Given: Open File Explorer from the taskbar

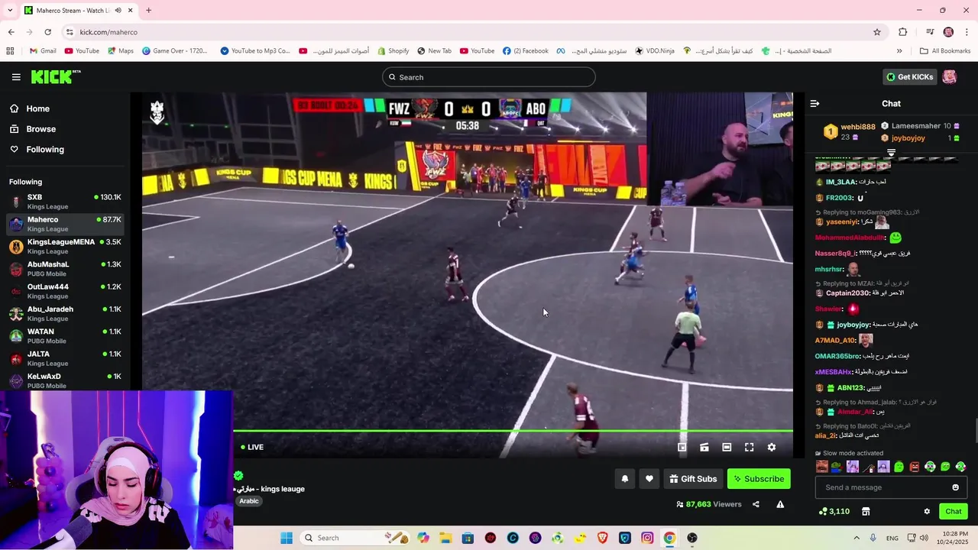Looking at the screenshot, I should 445,538.
